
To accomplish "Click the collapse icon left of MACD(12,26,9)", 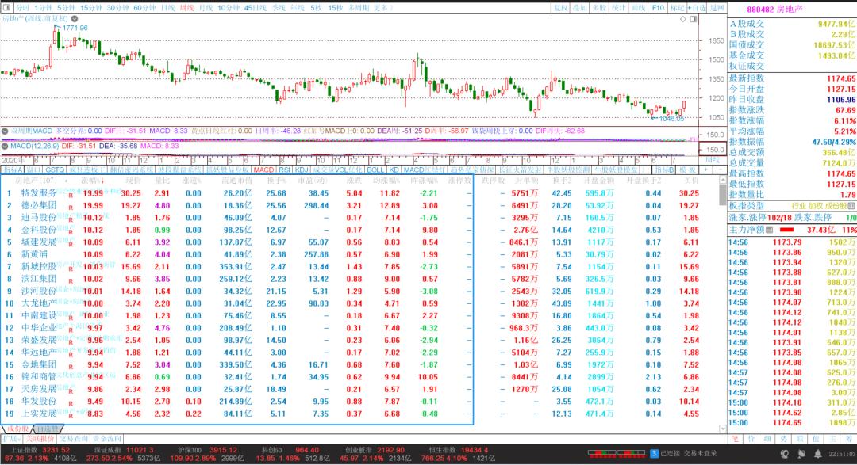I will click(x=5, y=146).
